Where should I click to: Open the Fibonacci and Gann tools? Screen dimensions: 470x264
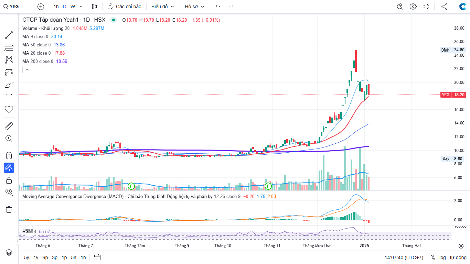point(9,47)
